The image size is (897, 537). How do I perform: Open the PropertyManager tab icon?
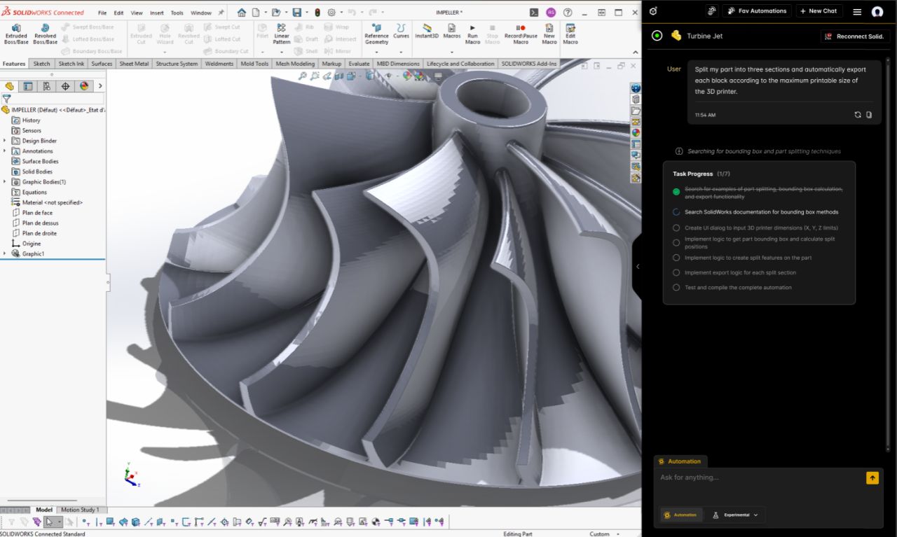pos(28,86)
